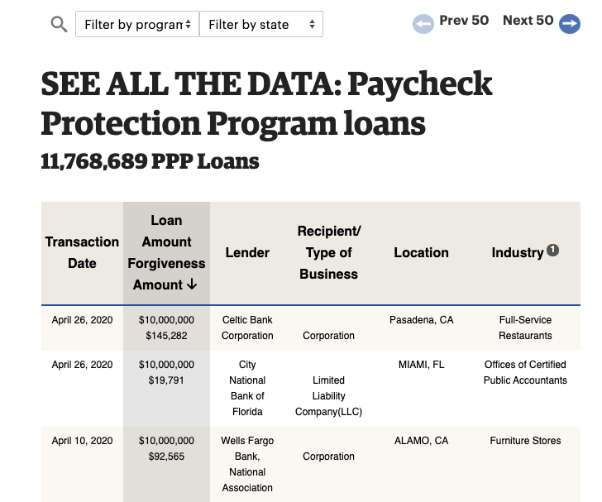
Task: Click the Transaction Date column header
Action: click(82, 252)
